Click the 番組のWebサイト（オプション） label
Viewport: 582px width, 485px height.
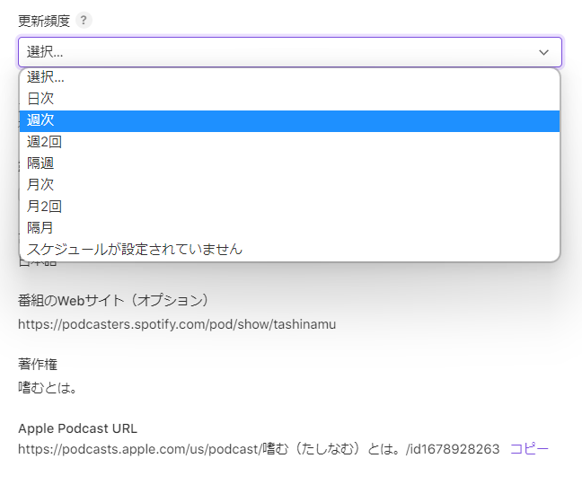113,301
